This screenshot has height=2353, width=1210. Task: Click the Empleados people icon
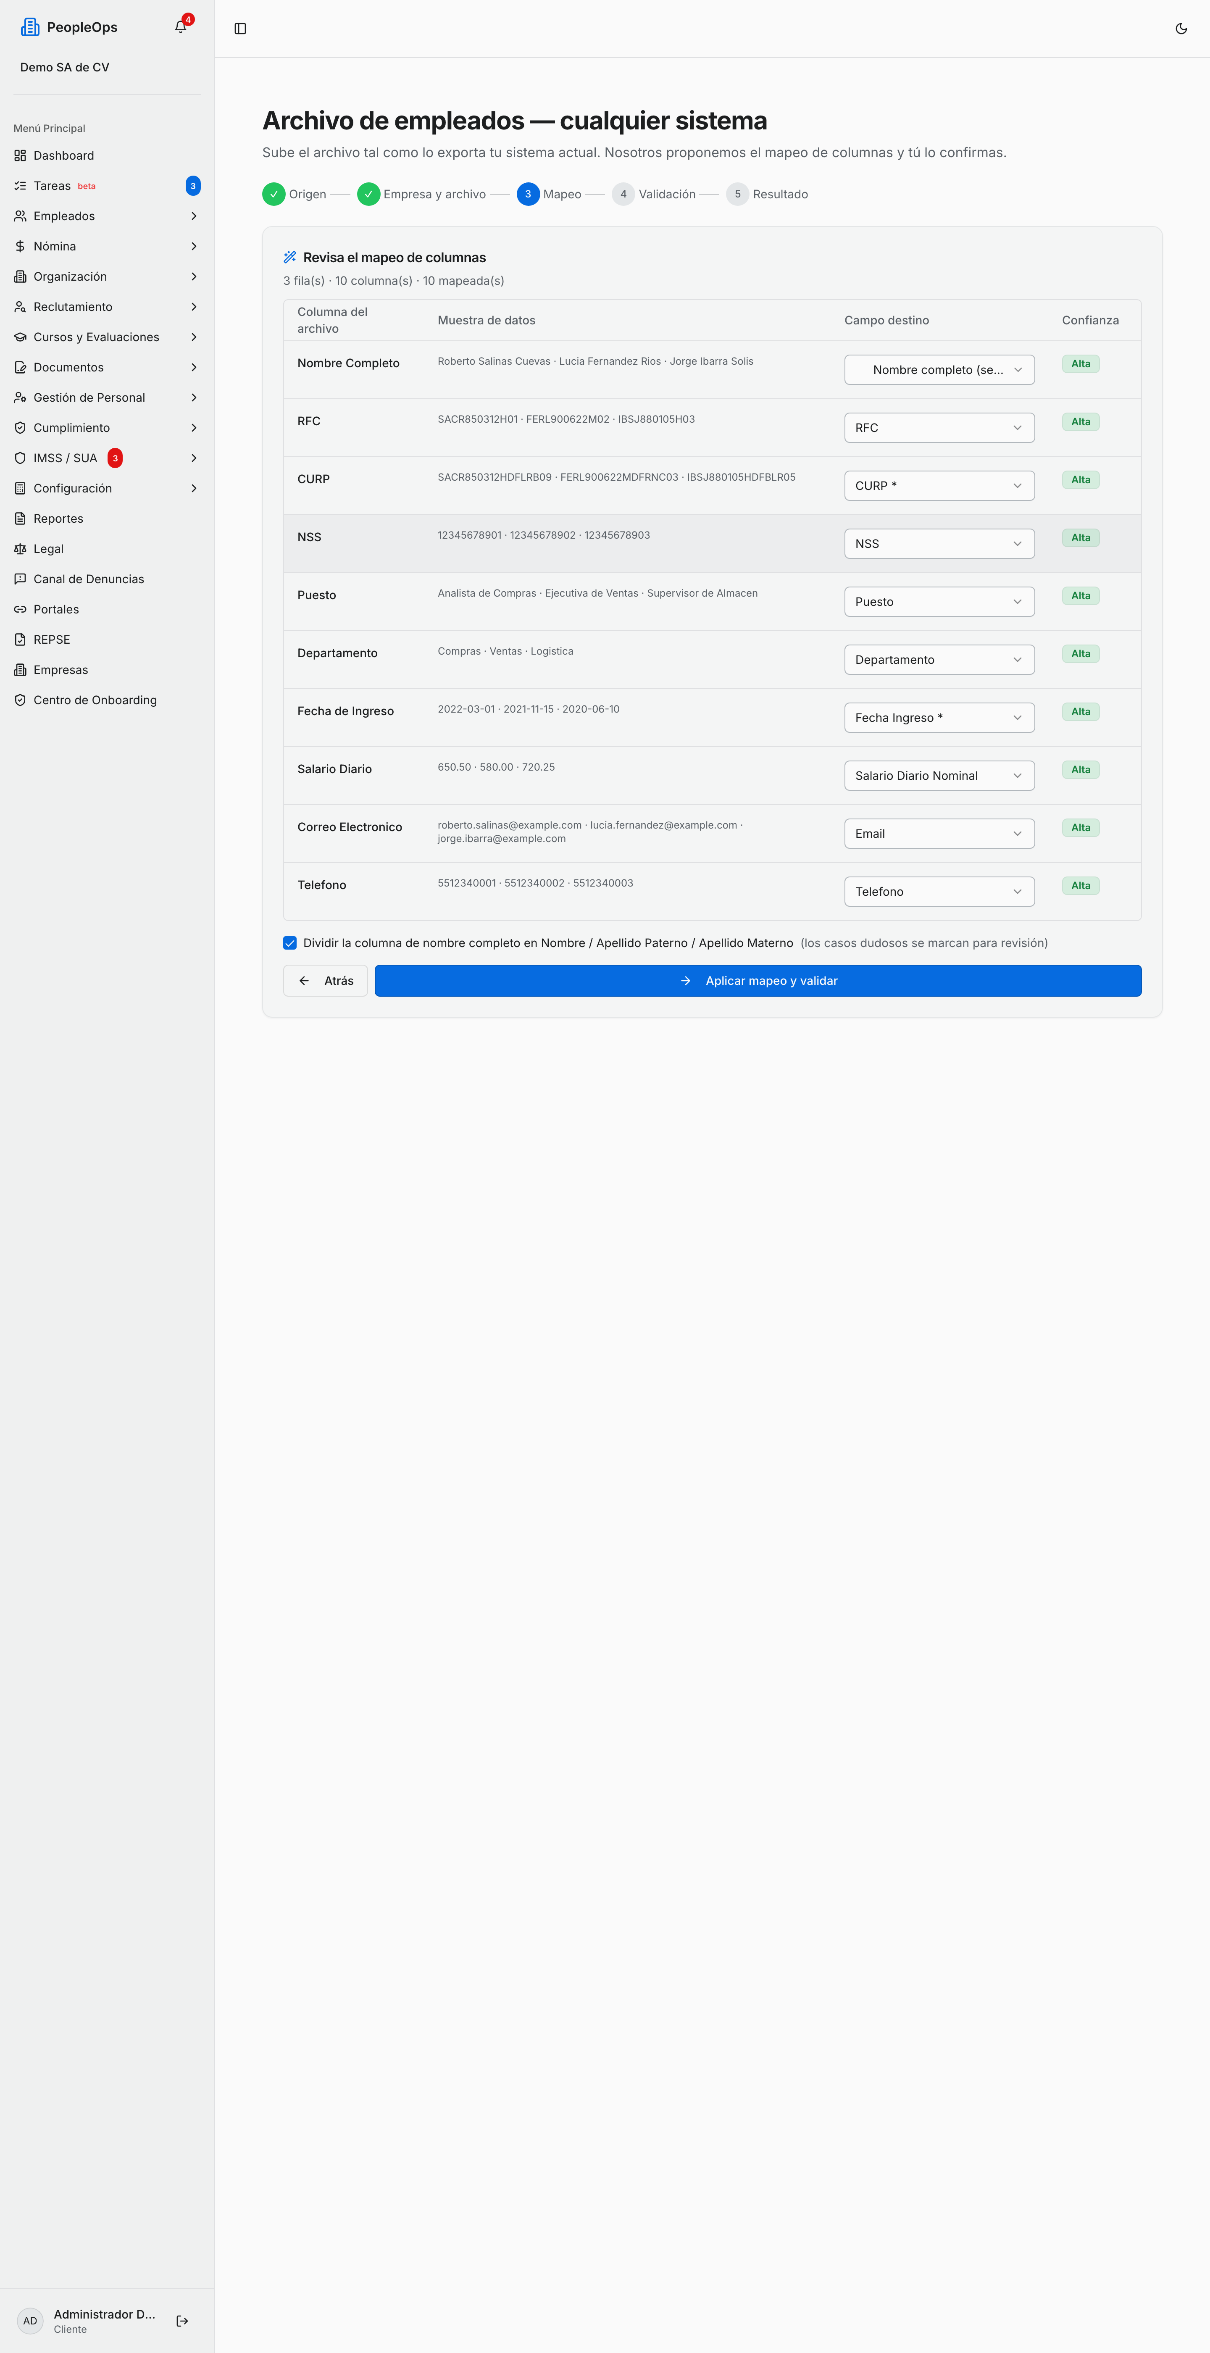click(x=20, y=216)
